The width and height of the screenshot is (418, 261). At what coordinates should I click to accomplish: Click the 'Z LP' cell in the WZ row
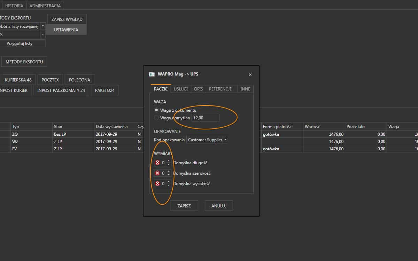[x=73, y=141]
